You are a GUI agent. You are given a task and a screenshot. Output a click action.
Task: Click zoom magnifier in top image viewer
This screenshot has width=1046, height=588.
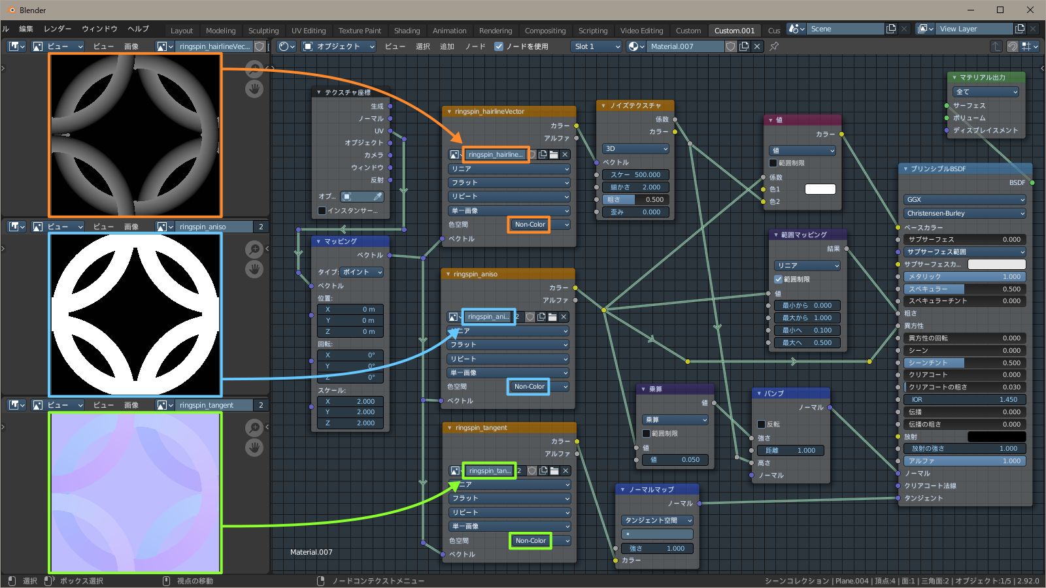[254, 69]
